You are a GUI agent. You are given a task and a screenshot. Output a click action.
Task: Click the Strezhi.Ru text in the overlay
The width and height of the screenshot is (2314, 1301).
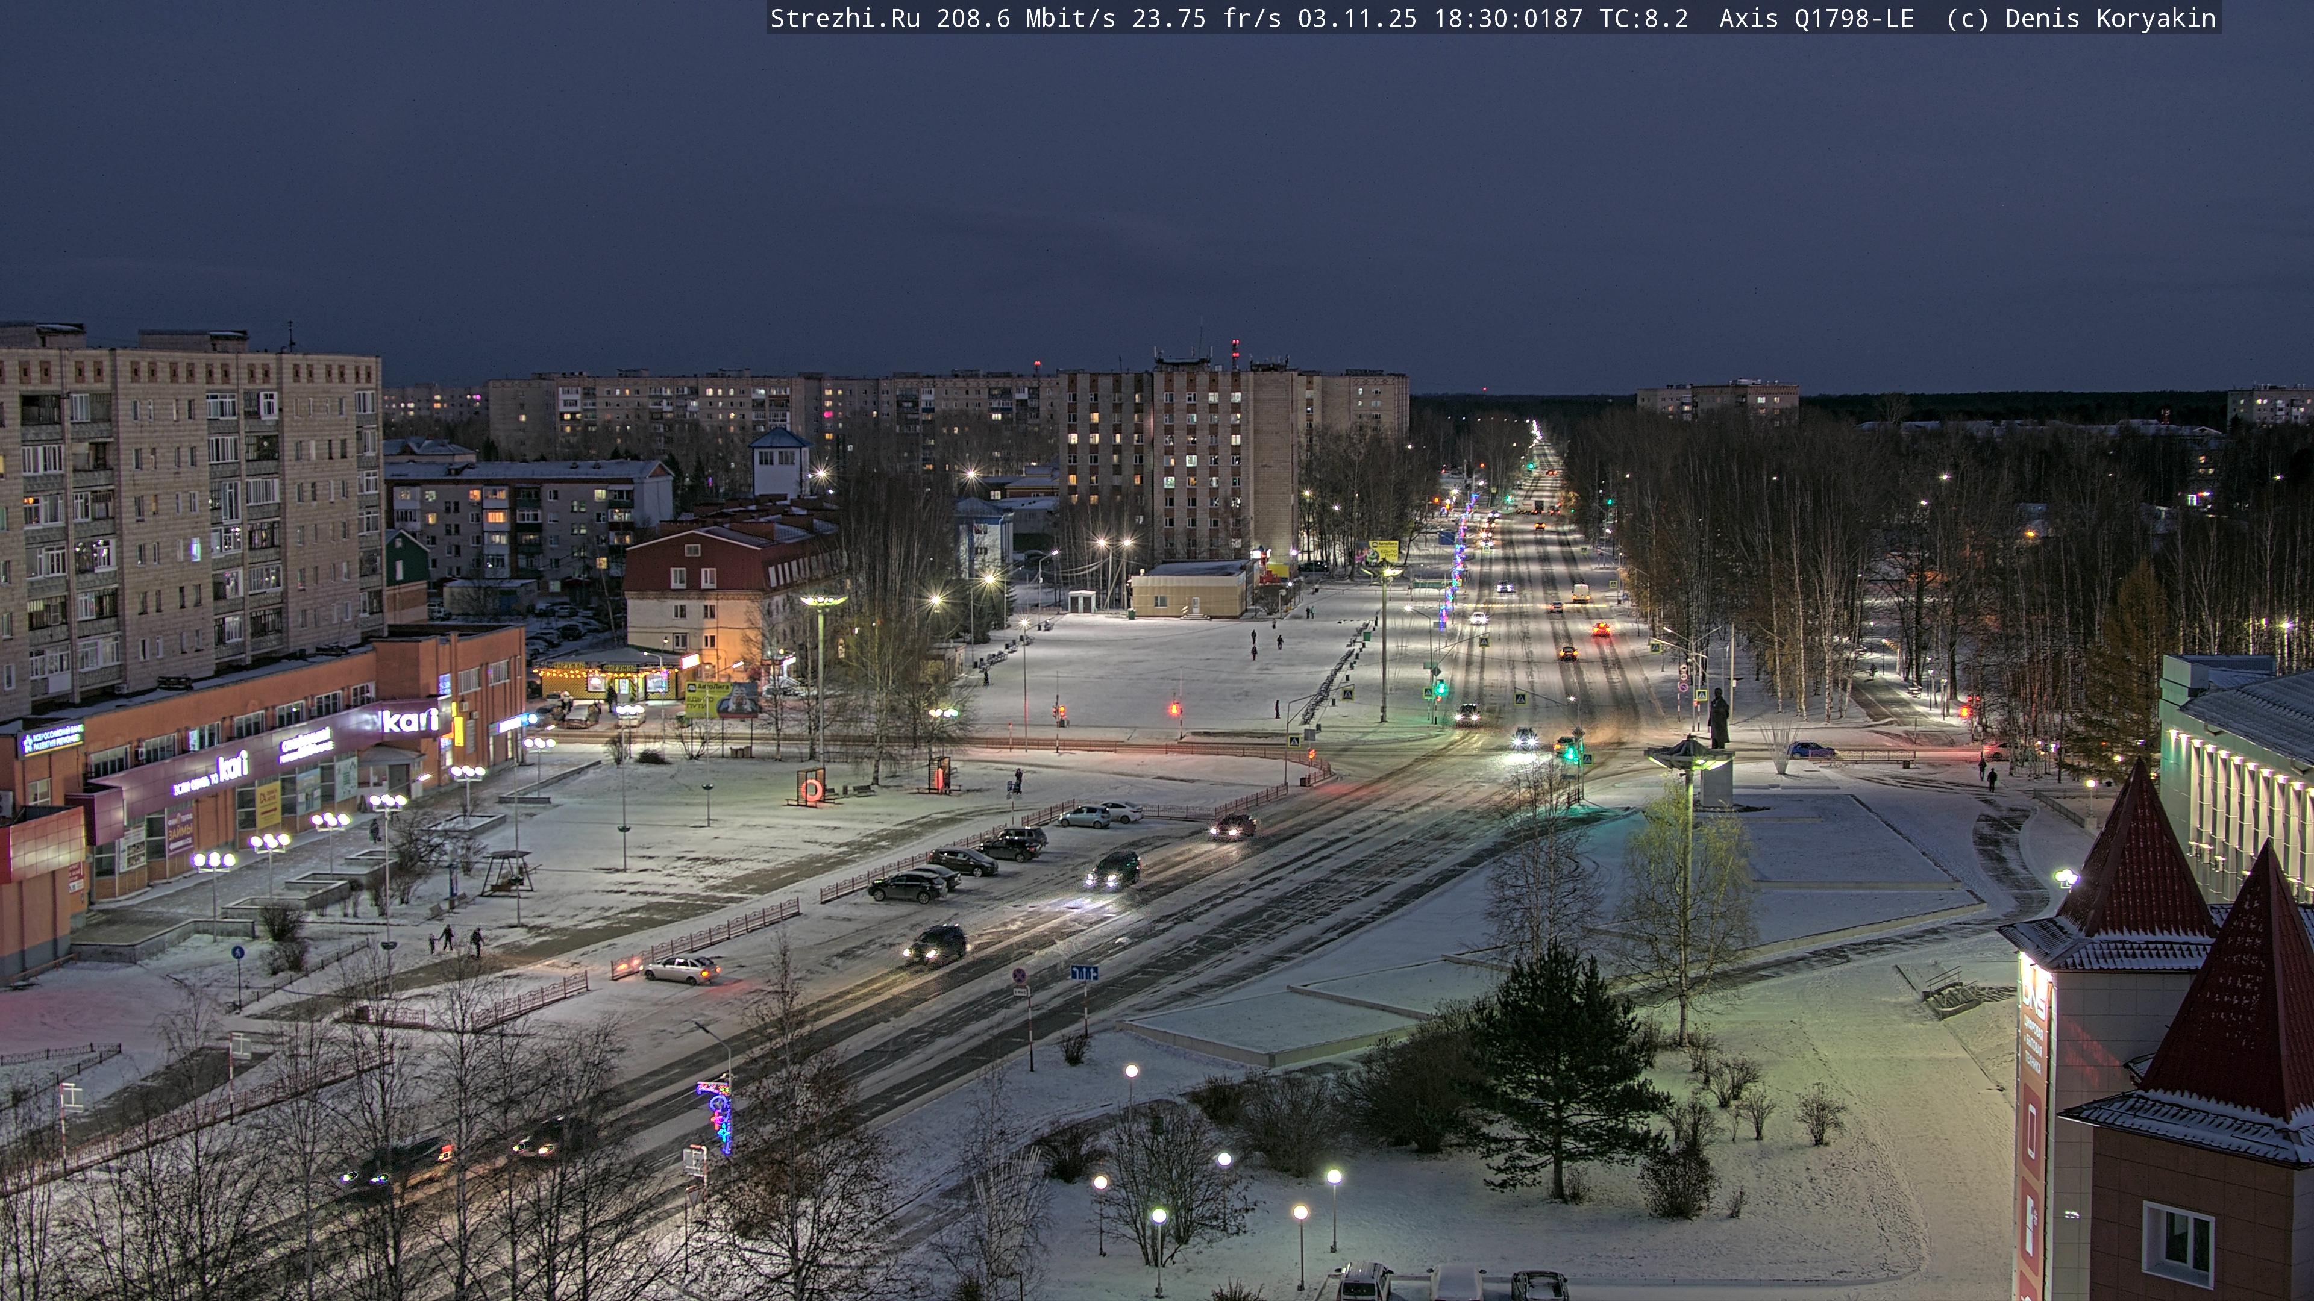click(x=844, y=18)
